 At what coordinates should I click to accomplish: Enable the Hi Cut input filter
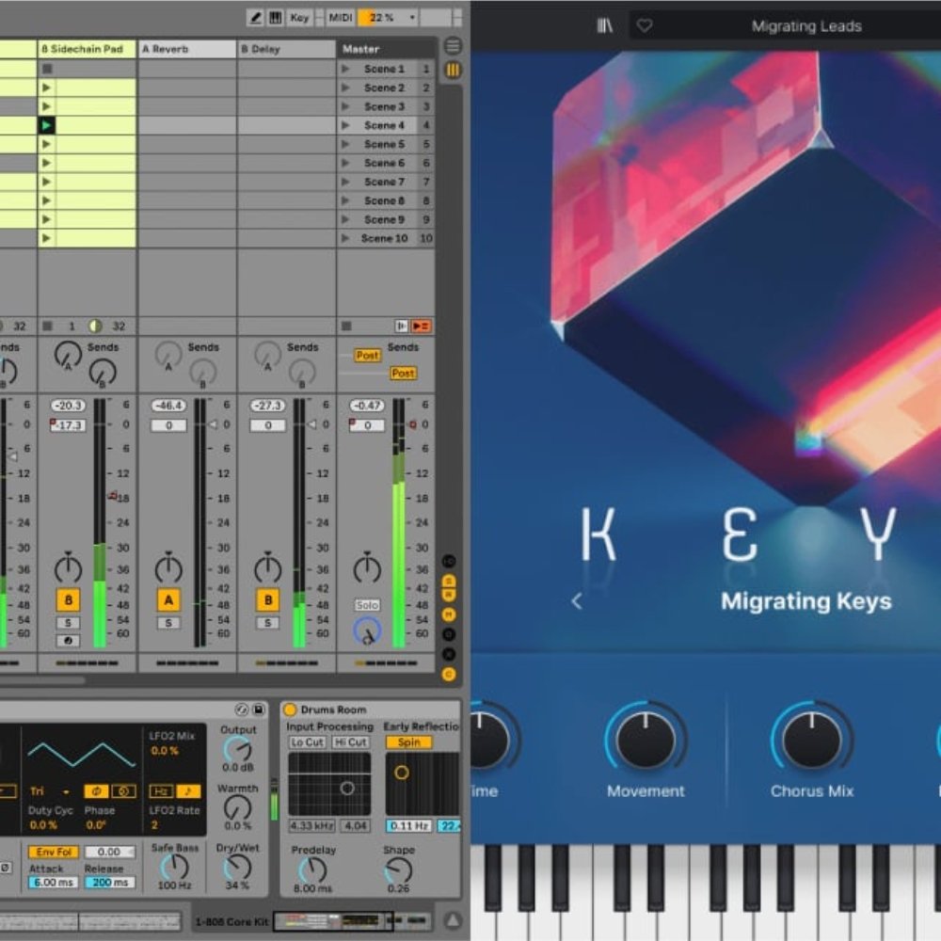point(351,742)
